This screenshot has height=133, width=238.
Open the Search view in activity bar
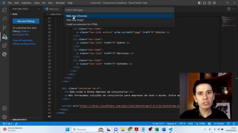[x=4, y=19]
